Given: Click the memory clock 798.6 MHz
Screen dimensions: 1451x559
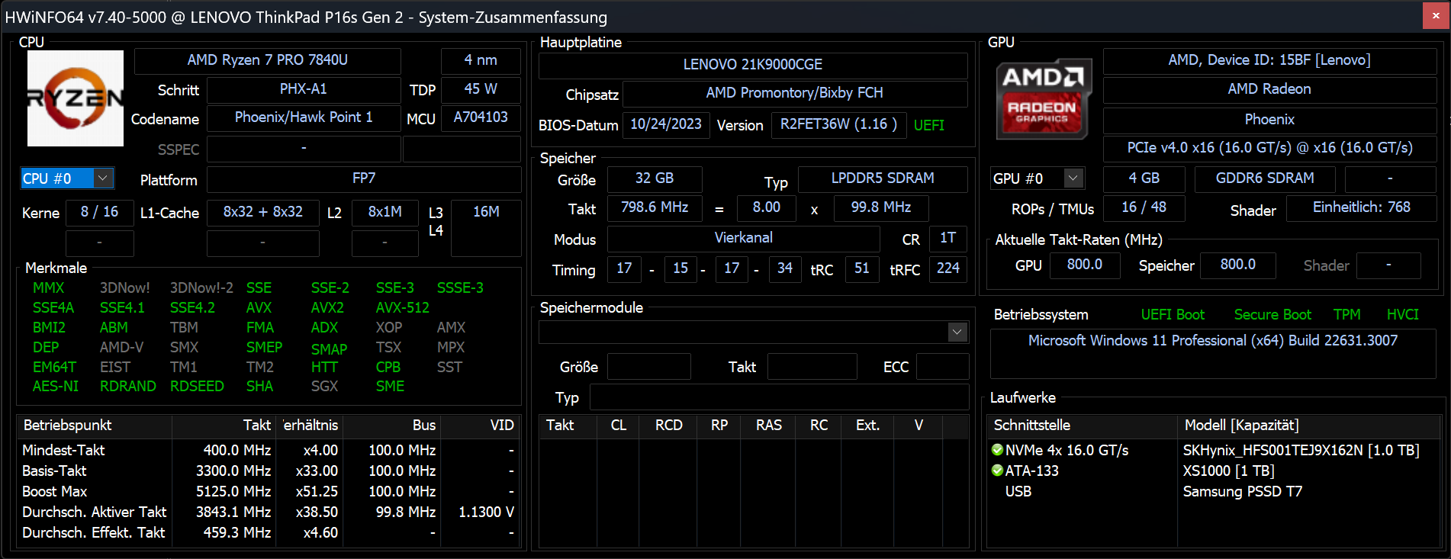Looking at the screenshot, I should point(655,207).
